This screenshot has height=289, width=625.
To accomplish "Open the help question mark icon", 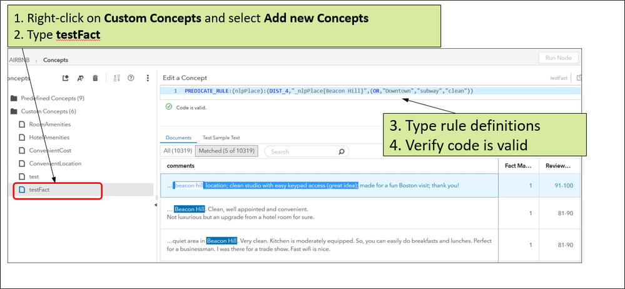I will click(131, 78).
